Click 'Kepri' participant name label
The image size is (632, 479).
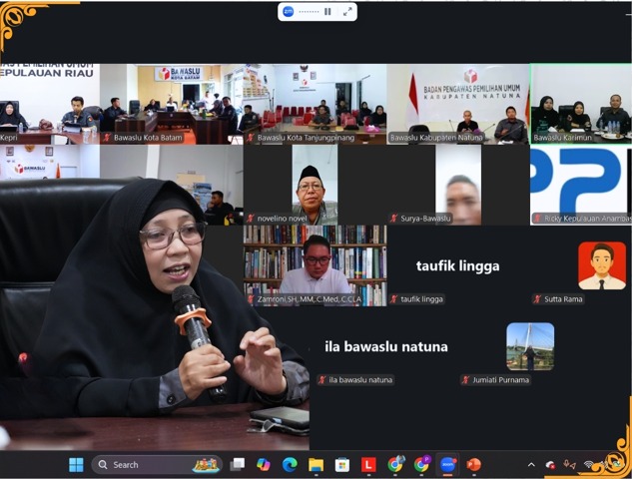[9, 138]
